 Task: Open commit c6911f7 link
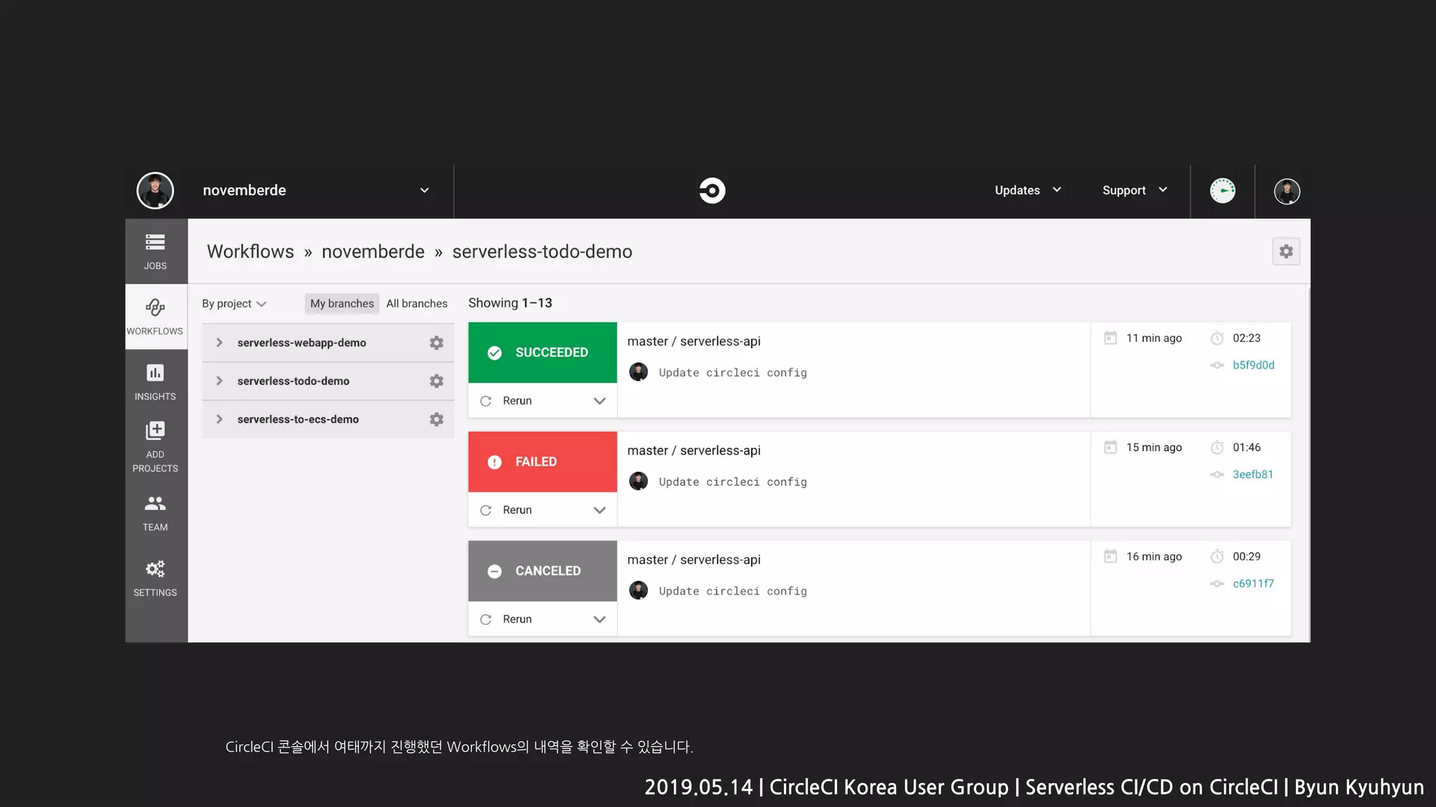pos(1253,584)
